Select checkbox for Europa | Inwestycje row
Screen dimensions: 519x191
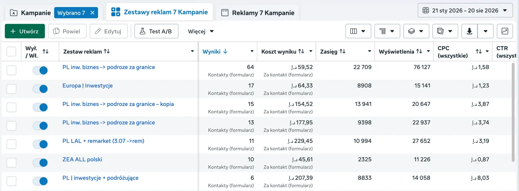(11, 89)
